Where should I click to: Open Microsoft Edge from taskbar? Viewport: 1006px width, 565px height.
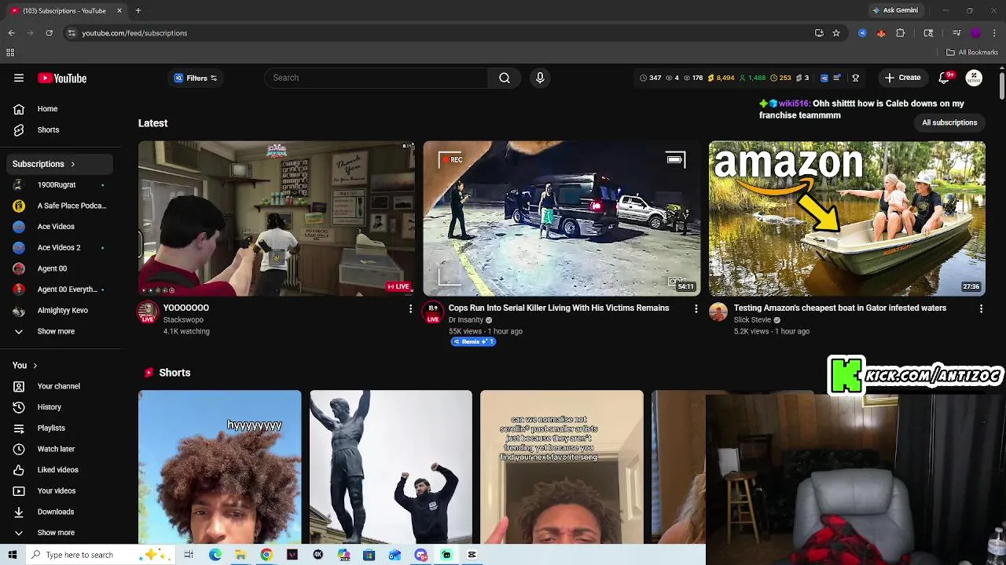[215, 555]
